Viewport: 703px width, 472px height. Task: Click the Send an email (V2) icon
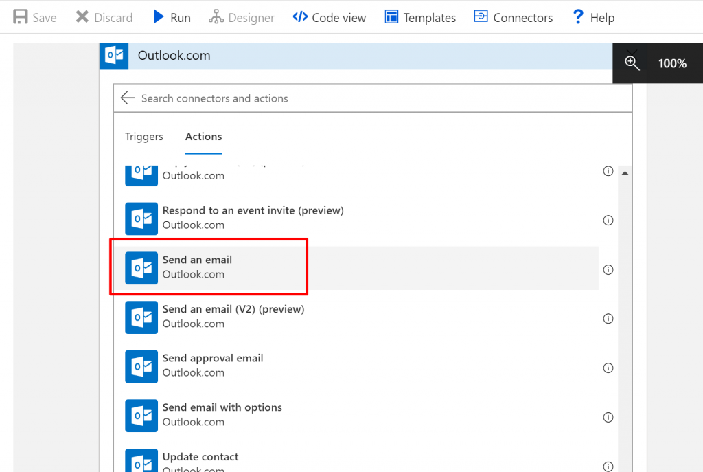(141, 317)
